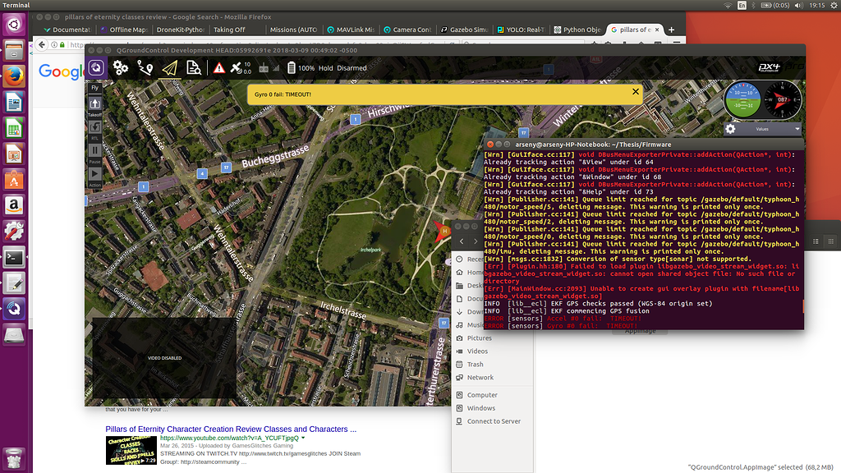Click the Takeoff button in Fly toolbar
Screen dimensions: 841x473
pyautogui.click(x=95, y=106)
